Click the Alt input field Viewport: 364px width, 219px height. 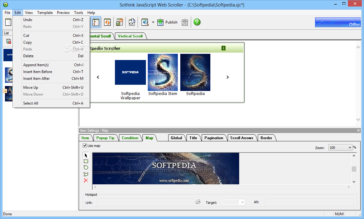(309, 202)
